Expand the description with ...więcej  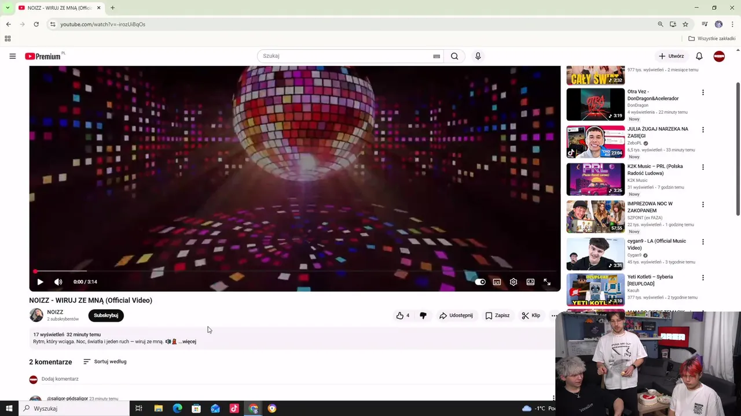point(188,341)
